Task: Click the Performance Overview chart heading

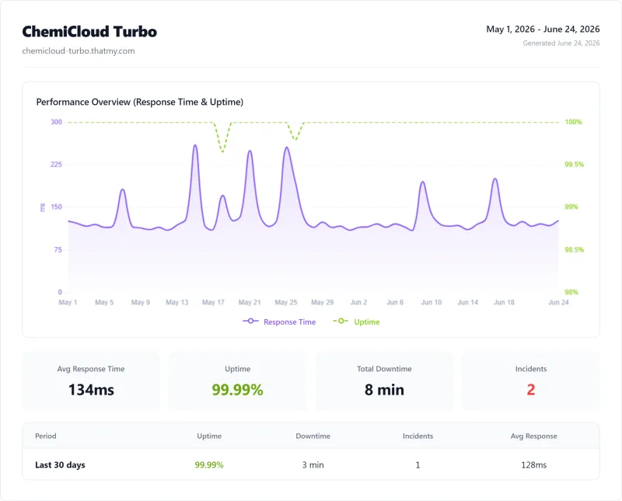Action: (140, 103)
